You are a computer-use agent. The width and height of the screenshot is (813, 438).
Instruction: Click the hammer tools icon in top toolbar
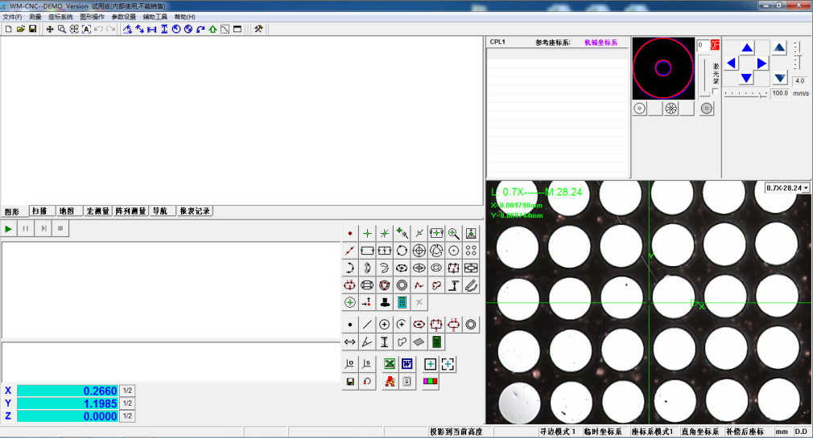pos(258,29)
